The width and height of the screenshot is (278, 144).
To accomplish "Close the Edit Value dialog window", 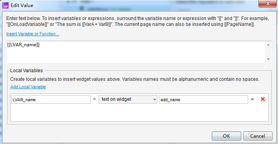I will [x=267, y=3].
